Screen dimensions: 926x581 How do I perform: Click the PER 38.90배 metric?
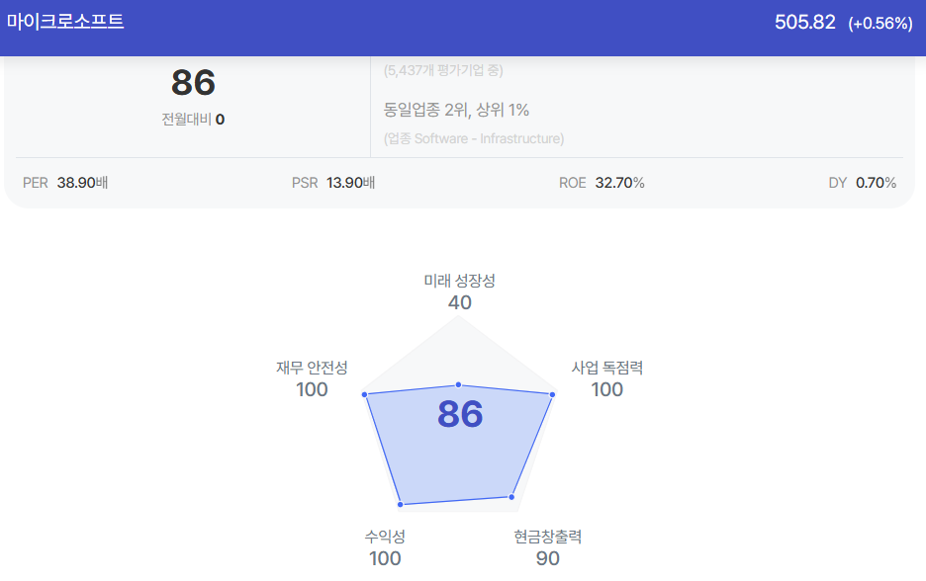(65, 183)
